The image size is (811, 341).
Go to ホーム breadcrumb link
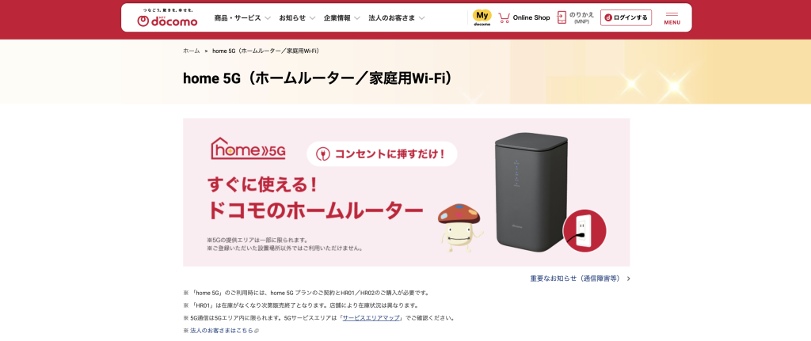[x=192, y=51]
